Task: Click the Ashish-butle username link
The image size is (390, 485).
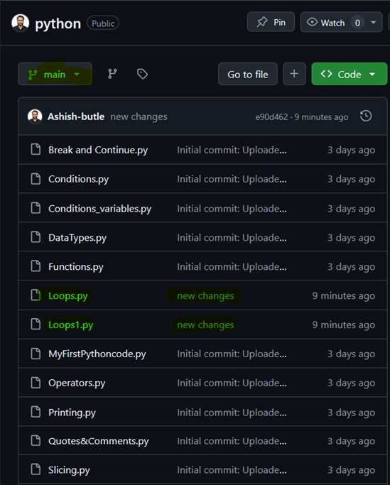Action: click(x=76, y=116)
